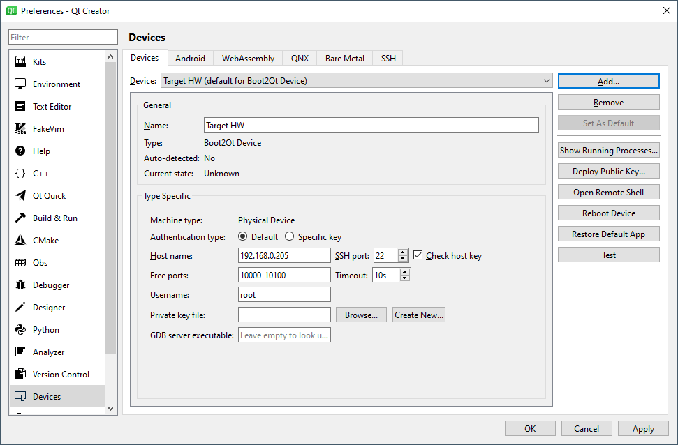Decrease the Timeout spinner value
The image size is (678, 445).
[x=405, y=279]
